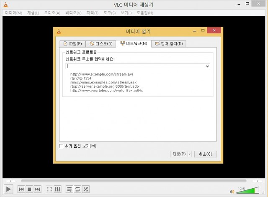Open the 도구(S) menu
Viewport: 268px width, 197px height.
pos(110,13)
